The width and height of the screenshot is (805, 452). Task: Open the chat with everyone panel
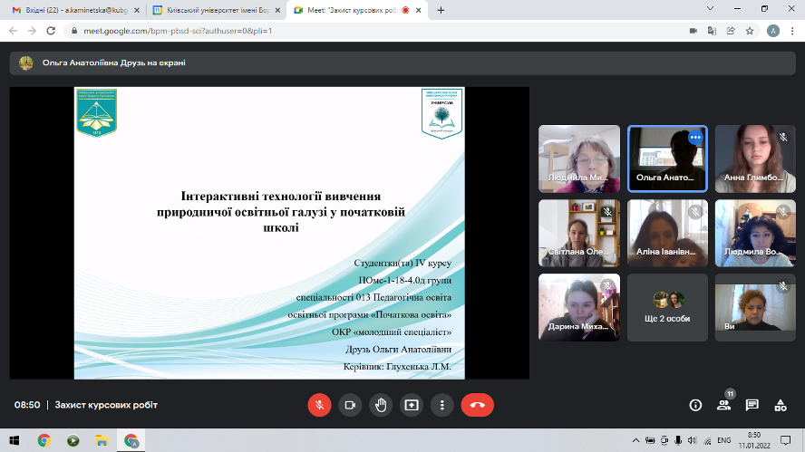tap(752, 405)
